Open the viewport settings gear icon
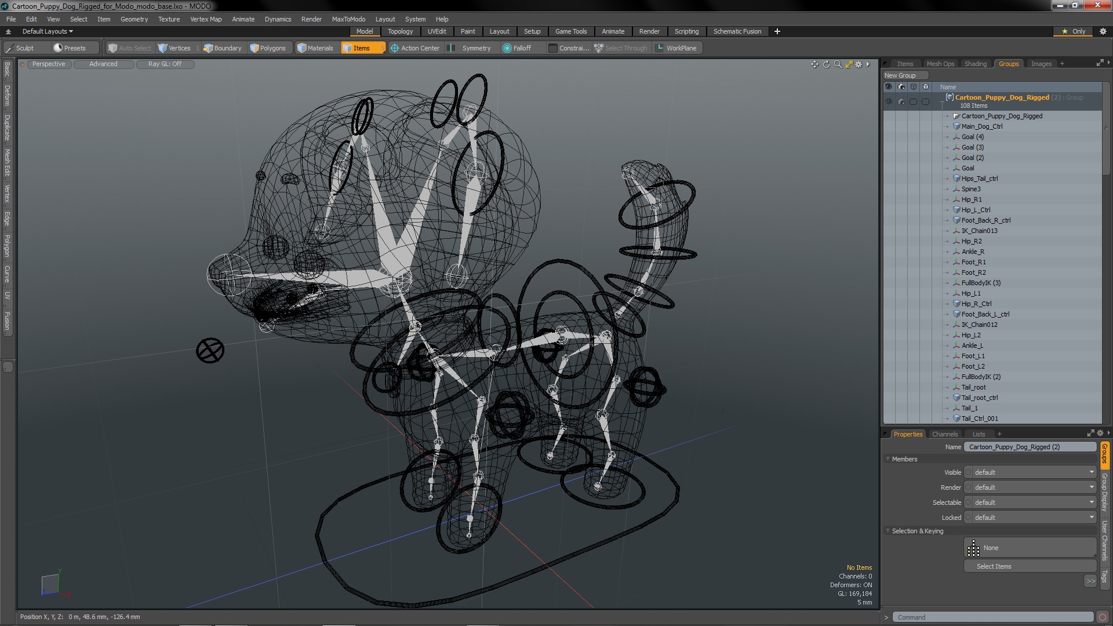Screen dimensions: 1113x626 pyautogui.click(x=859, y=64)
